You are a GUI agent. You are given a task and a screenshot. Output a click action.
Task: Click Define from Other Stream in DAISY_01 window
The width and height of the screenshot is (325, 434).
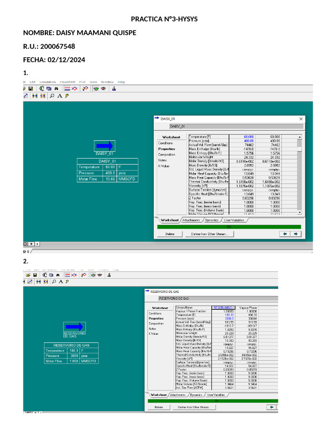pyautogui.click(x=209, y=234)
